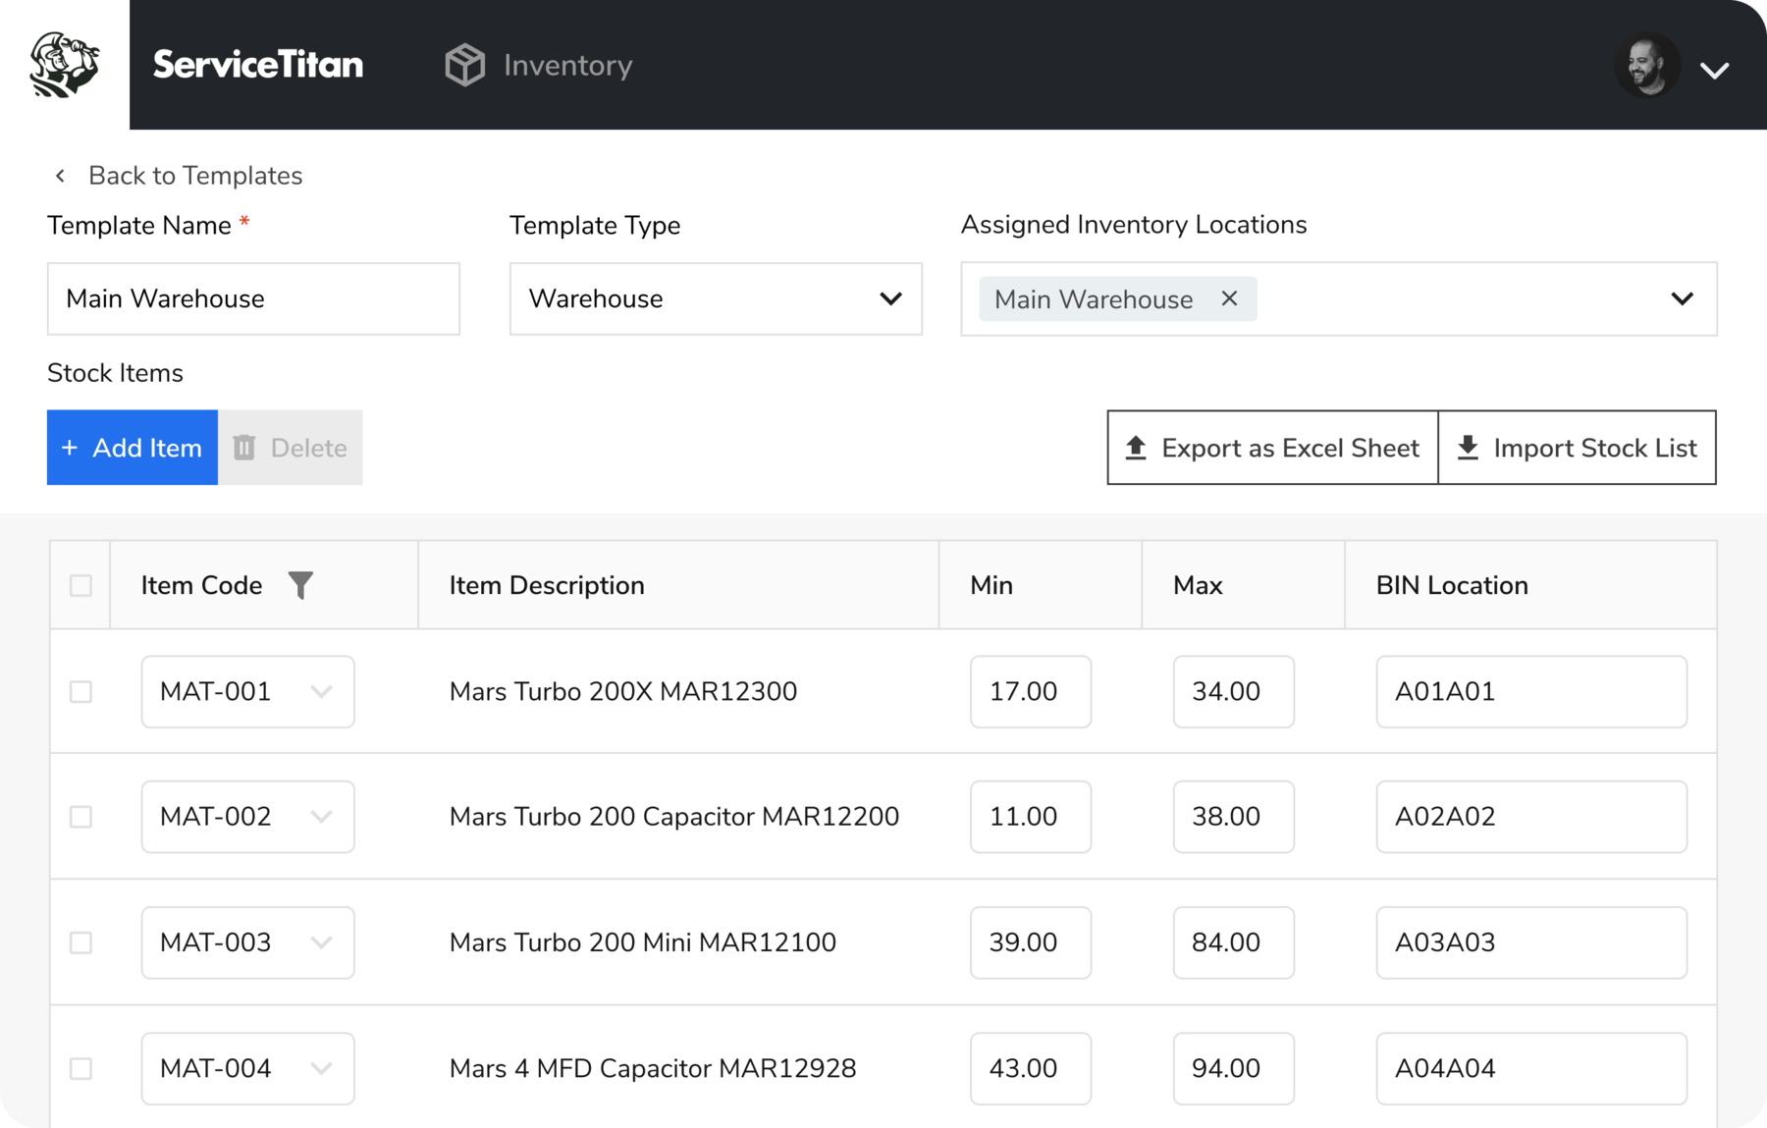Click the upload icon in Export as Excel Sheet
The image size is (1767, 1128).
(x=1137, y=447)
